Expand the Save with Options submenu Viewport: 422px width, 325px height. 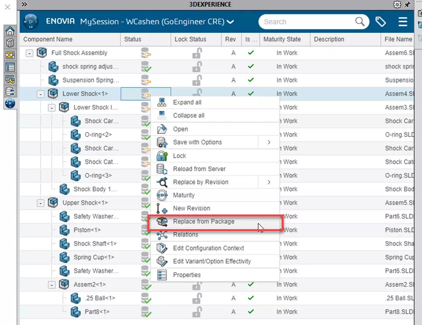[269, 142]
